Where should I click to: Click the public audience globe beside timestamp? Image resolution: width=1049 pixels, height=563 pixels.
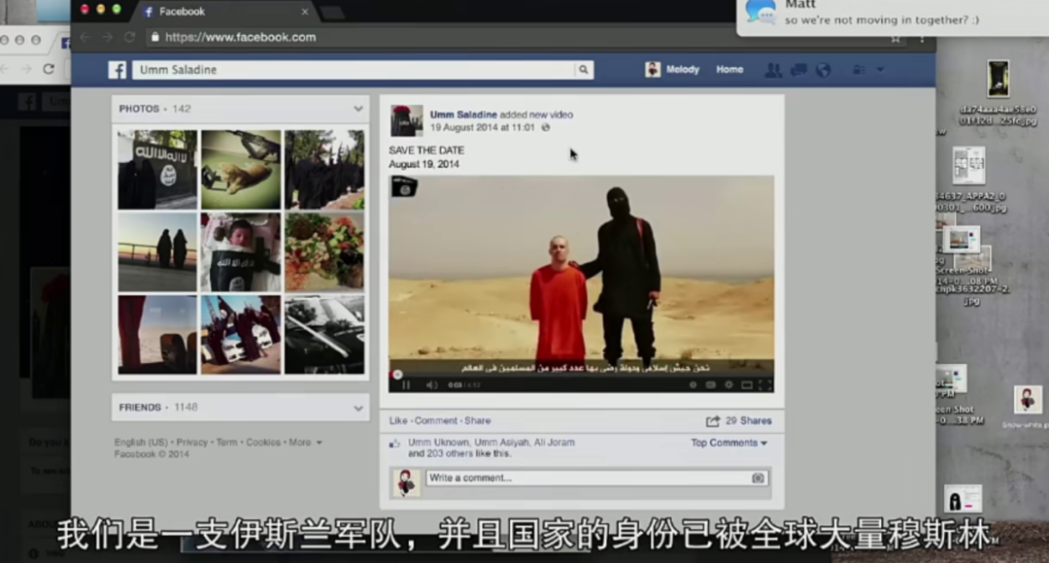tap(545, 128)
